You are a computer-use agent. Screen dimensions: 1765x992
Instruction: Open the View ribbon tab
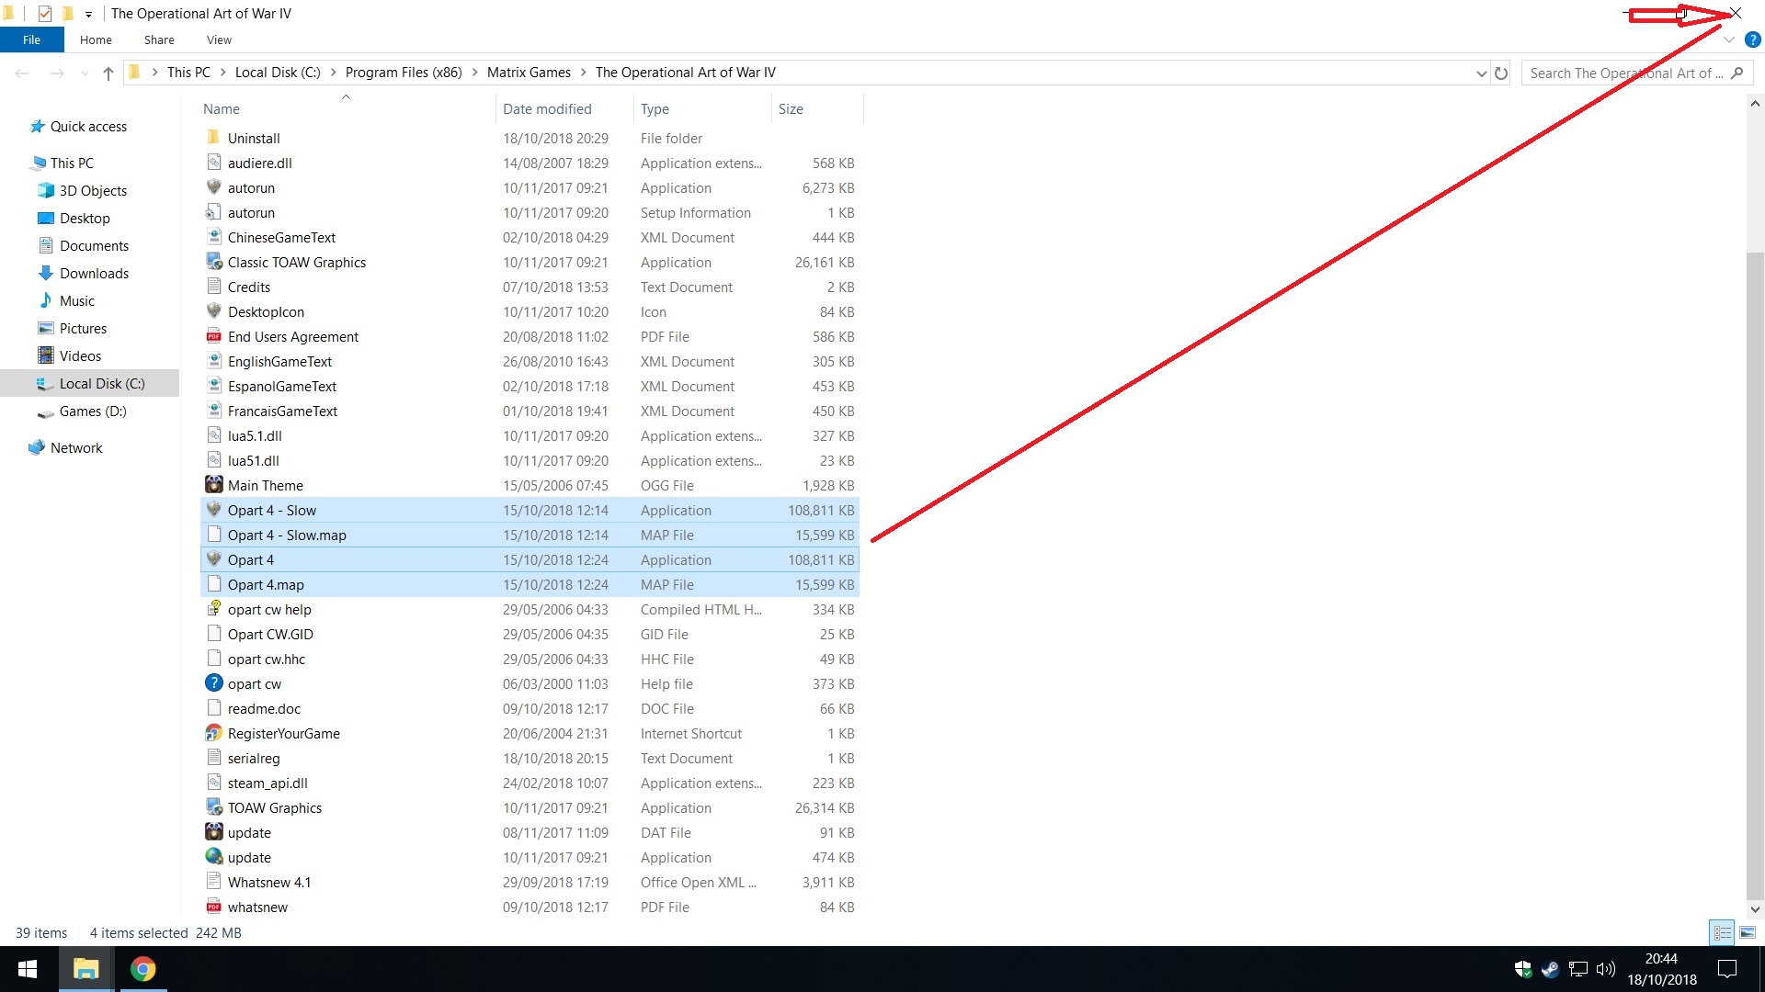coord(219,39)
